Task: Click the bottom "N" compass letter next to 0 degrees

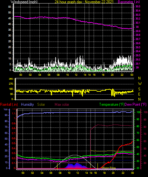Action: pos(139,99)
